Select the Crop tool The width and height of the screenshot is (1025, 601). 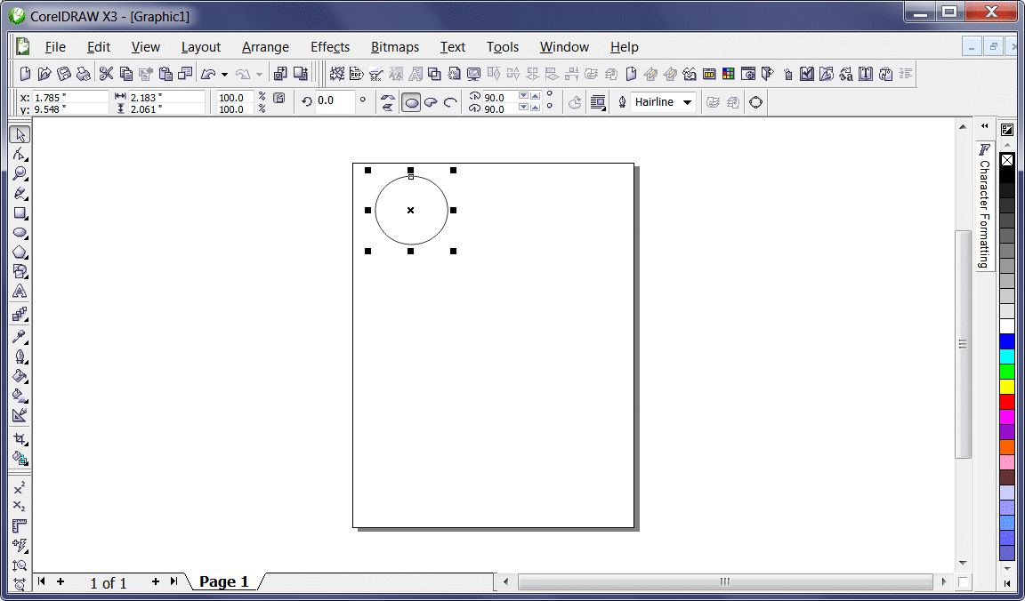[20, 439]
